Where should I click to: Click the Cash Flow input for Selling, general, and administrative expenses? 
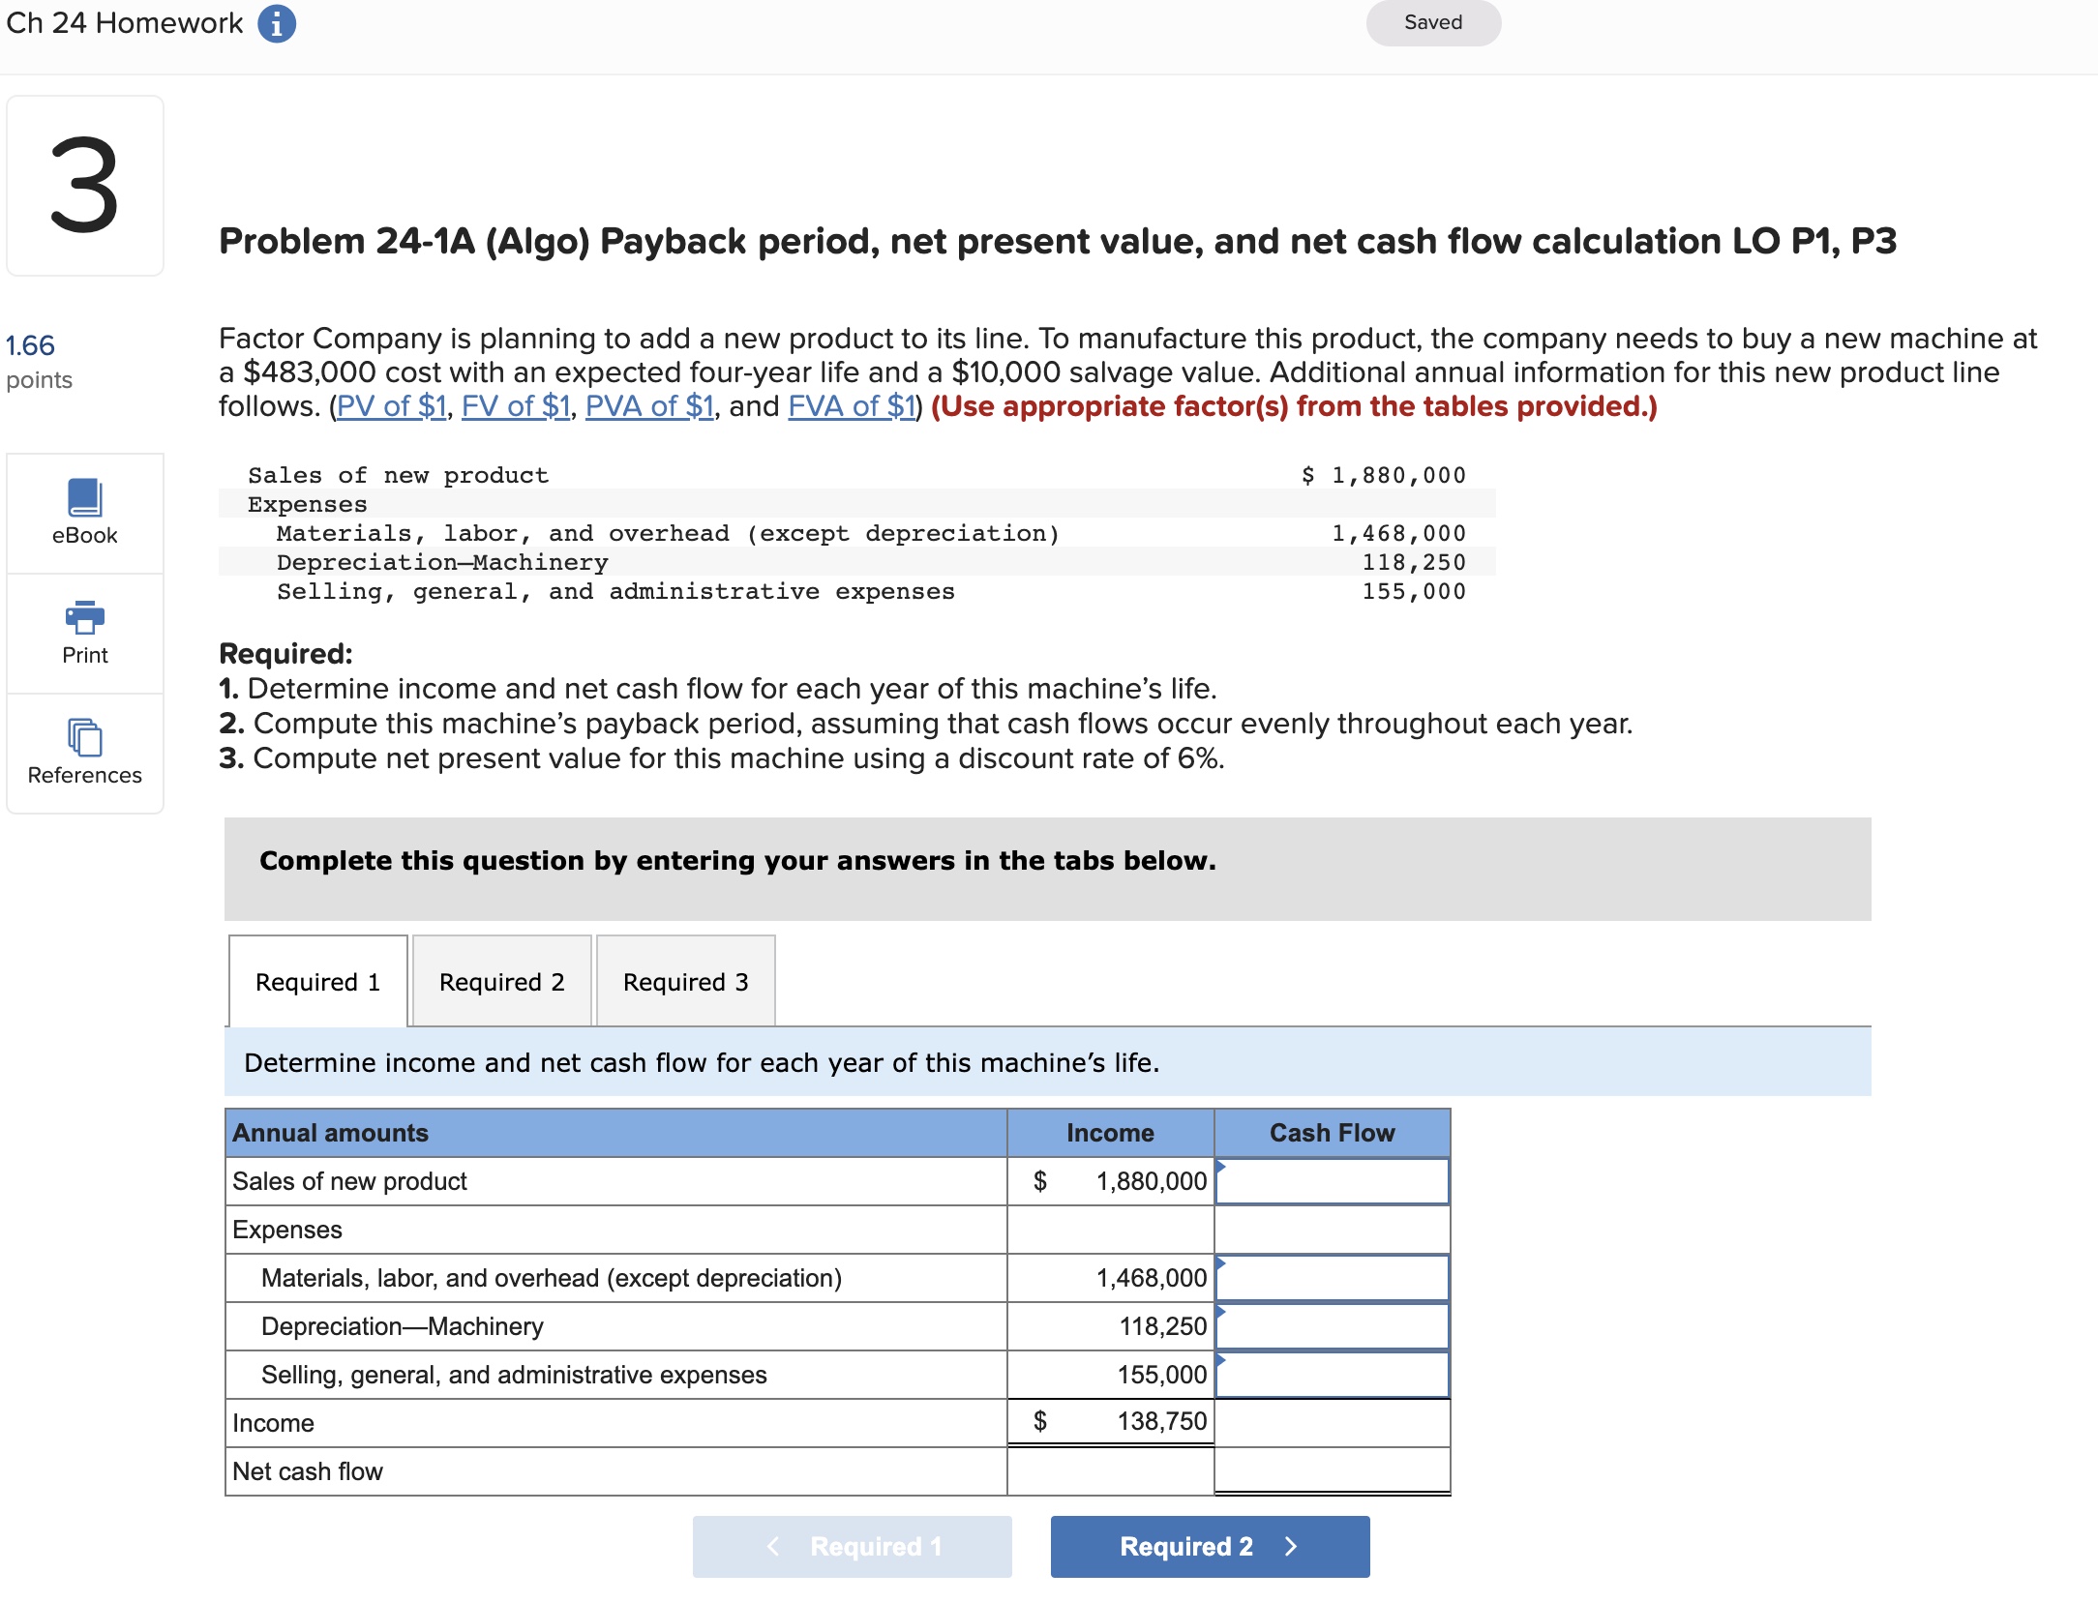[1331, 1374]
